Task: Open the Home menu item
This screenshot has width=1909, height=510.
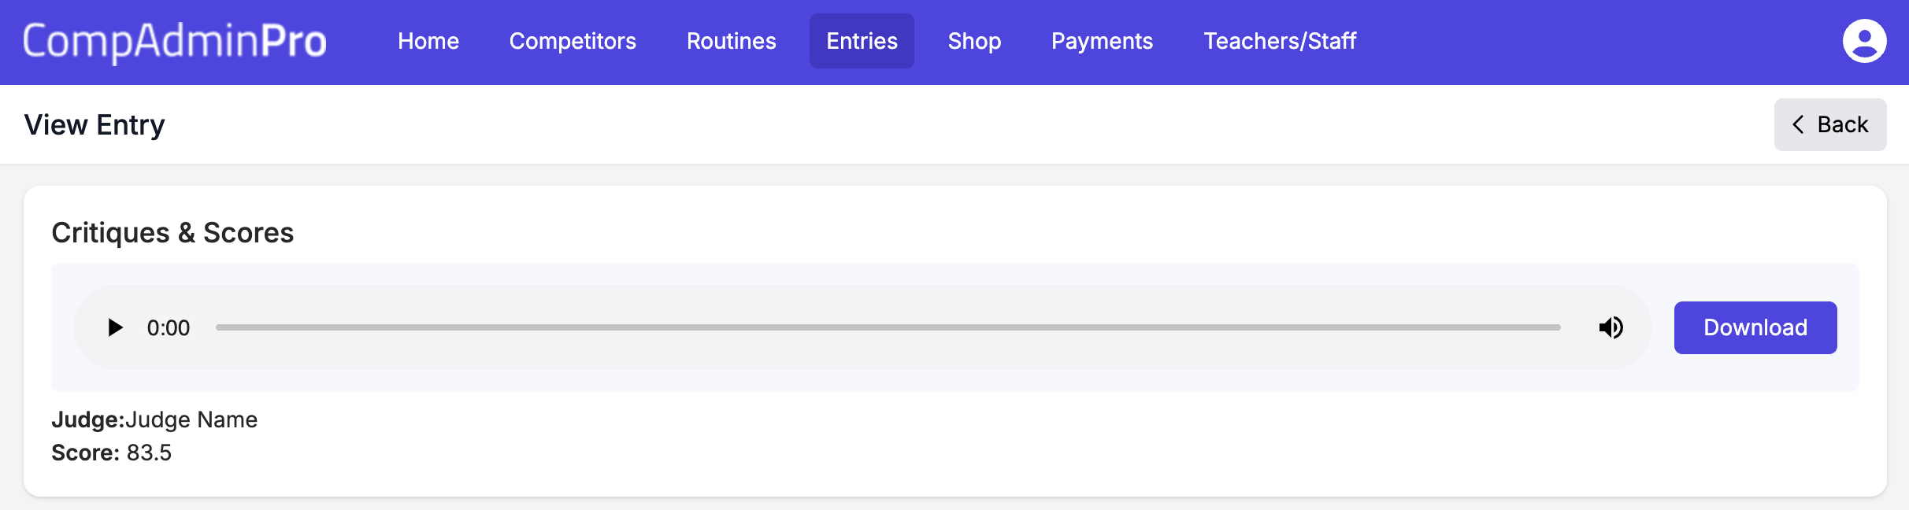Action: pyautogui.click(x=428, y=41)
